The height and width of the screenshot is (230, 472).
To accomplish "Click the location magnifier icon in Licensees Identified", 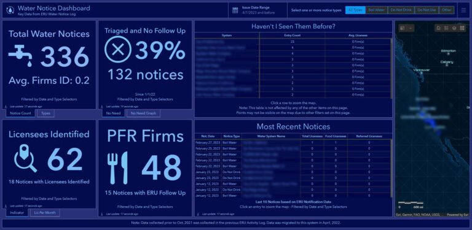I will tap(26, 158).
